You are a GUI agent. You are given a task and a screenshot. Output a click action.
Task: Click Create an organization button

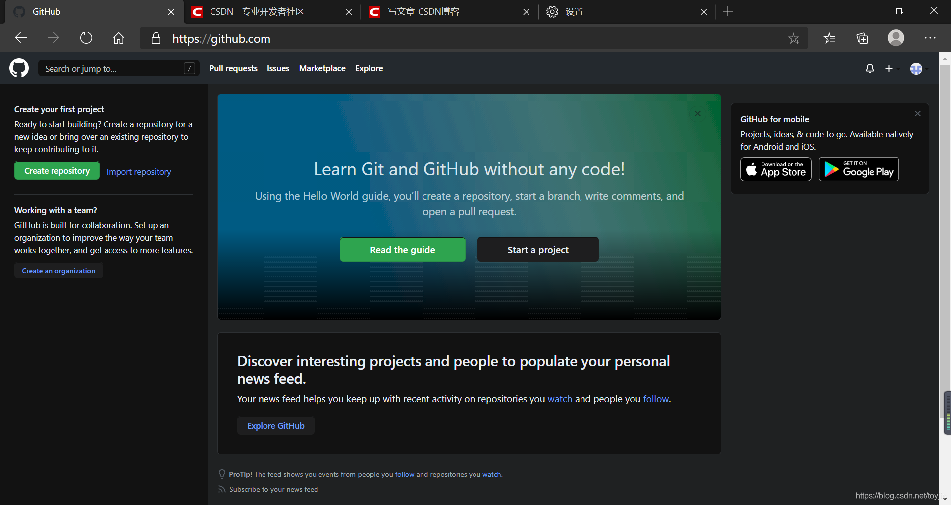(58, 271)
